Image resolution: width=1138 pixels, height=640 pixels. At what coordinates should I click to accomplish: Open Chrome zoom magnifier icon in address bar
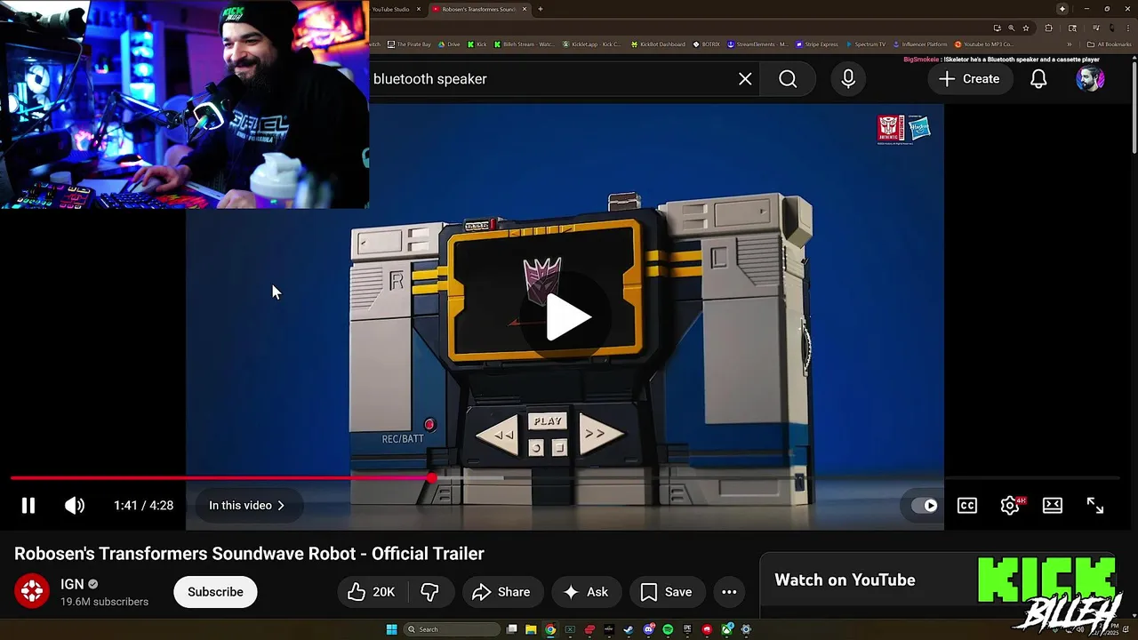[x=1011, y=28]
